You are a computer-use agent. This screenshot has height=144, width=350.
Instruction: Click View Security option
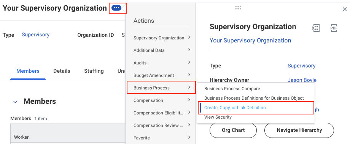pos(218,117)
